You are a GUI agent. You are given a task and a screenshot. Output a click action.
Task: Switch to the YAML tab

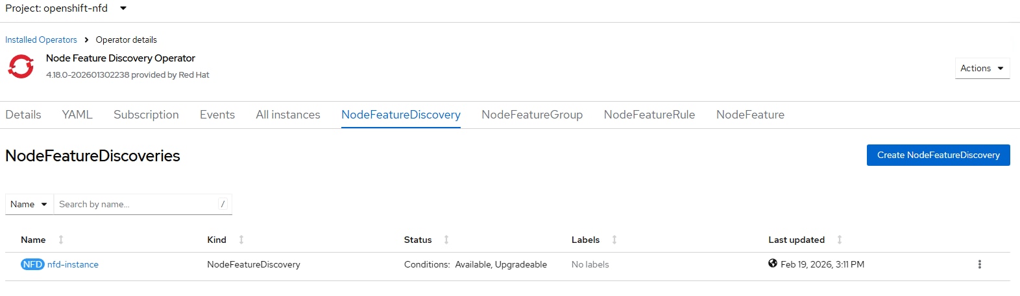(x=77, y=115)
